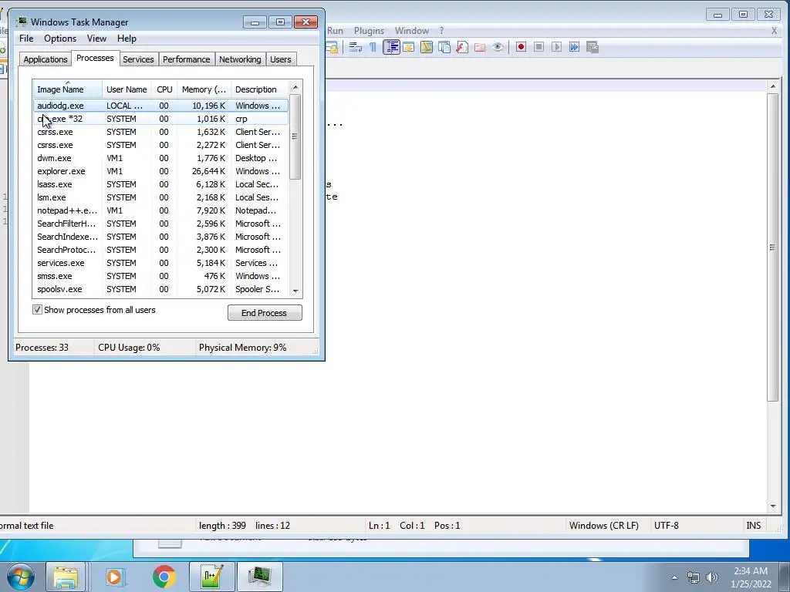The height and width of the screenshot is (592, 790).
Task: Switch to Applications tab
Action: [x=46, y=59]
